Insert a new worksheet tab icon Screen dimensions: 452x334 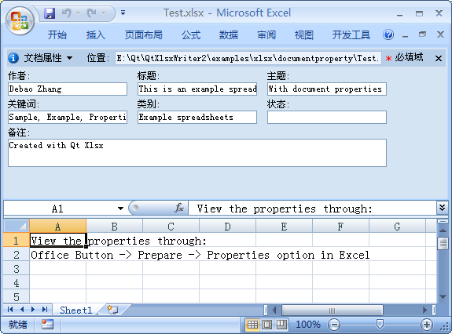pos(112,310)
